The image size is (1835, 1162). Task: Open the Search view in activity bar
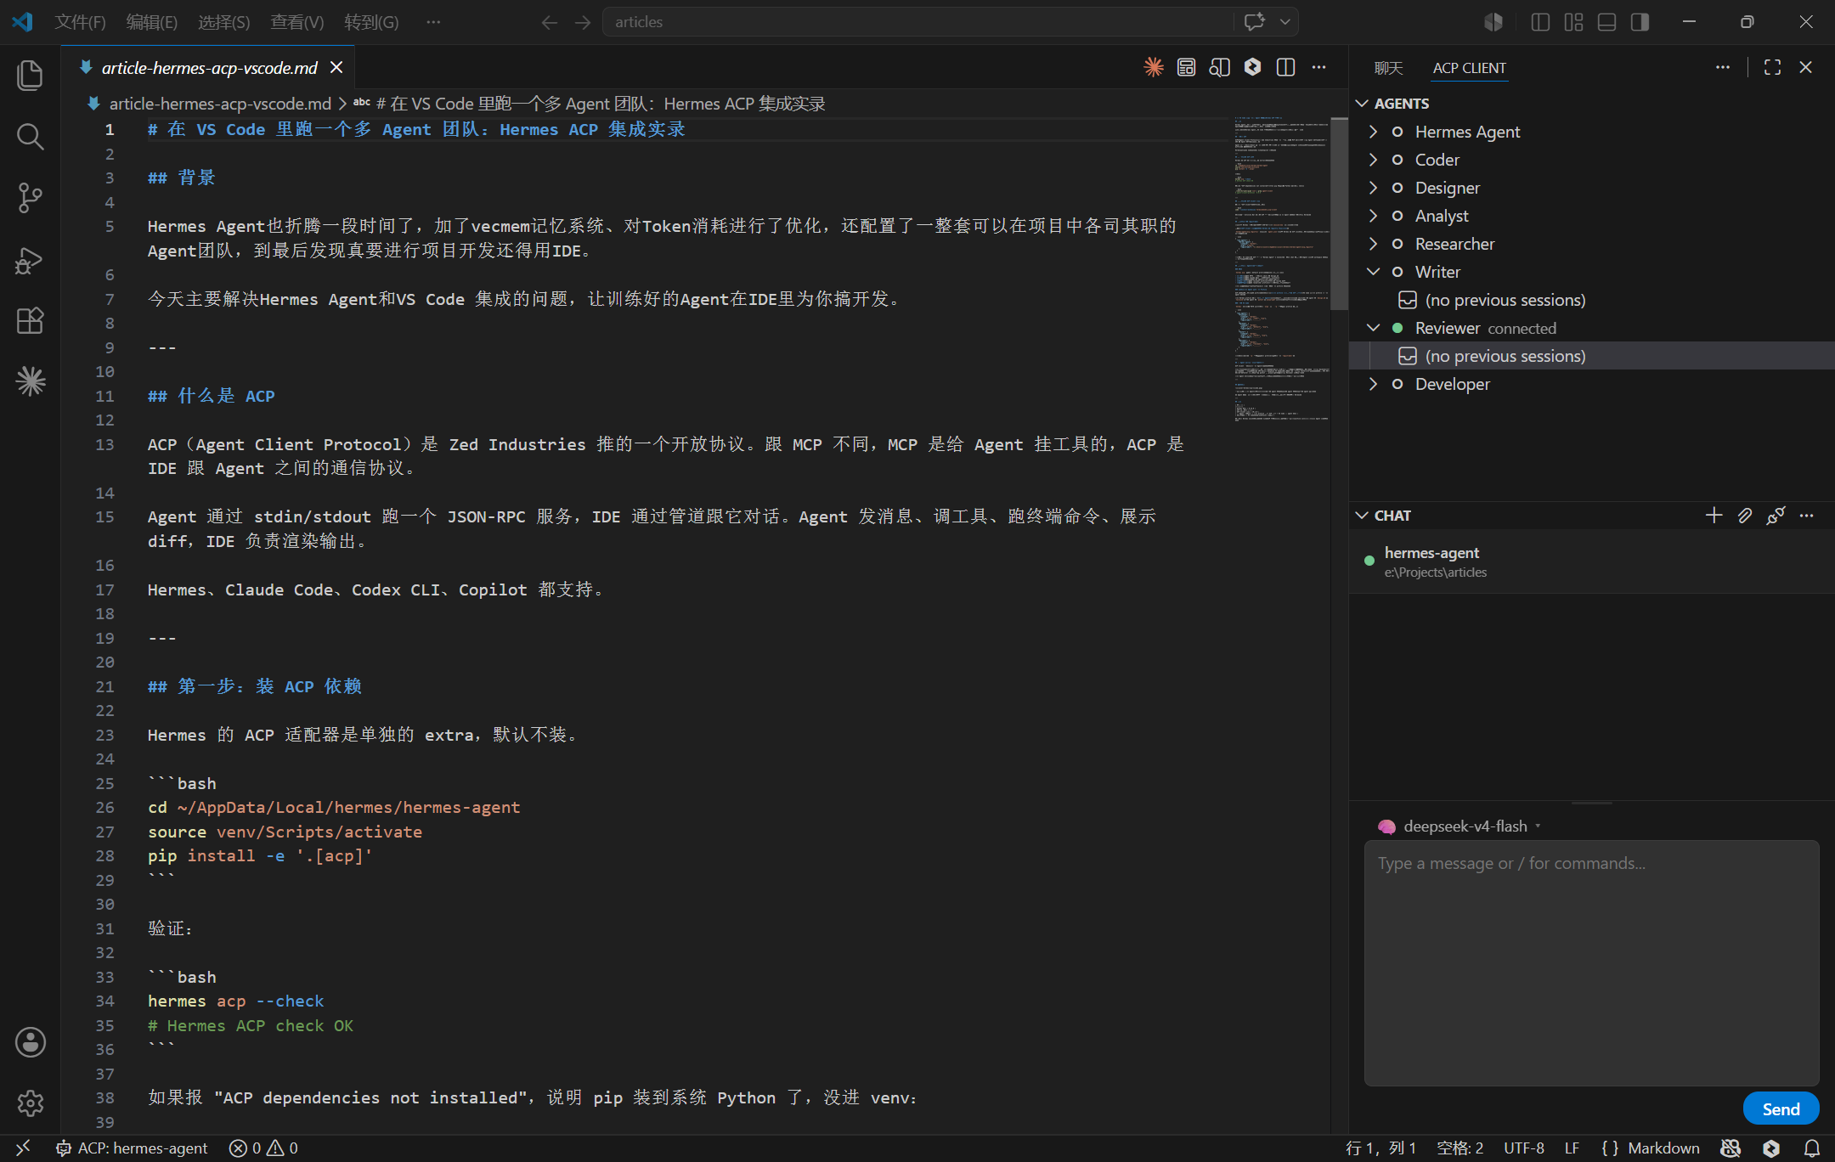[31, 137]
